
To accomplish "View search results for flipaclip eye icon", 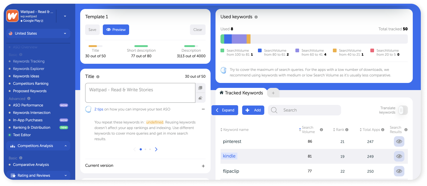I will pos(399,171).
